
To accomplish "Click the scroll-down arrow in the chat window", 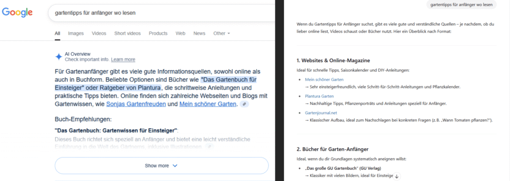I will tap(397, 176).
